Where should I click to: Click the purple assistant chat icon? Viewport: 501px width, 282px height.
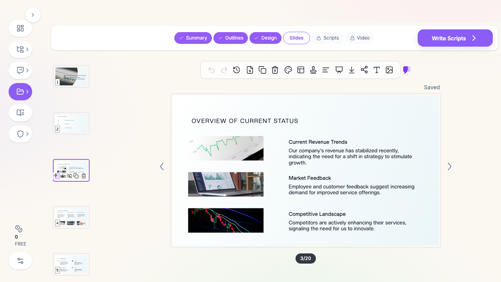point(407,70)
